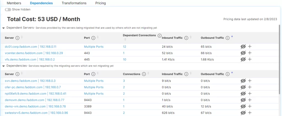The height and width of the screenshot is (116, 282).
Task: Sort Dependent Servers by Port column arrows
Action: (x=98, y=37)
